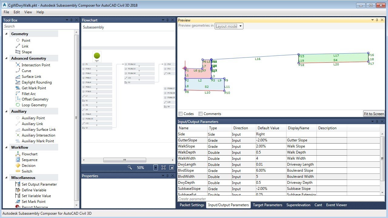Collapse the Advanced Geometry group

(6, 58)
